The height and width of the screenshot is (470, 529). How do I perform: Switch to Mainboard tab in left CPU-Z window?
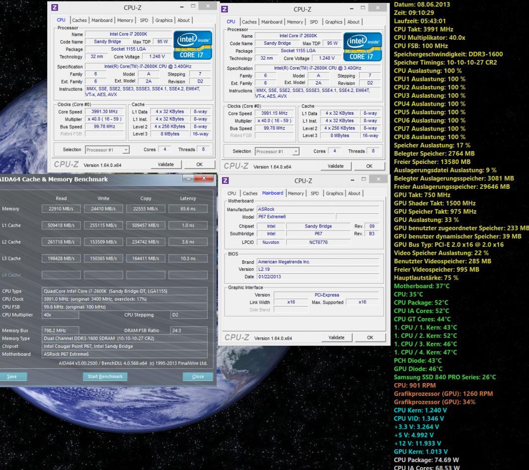[102, 20]
